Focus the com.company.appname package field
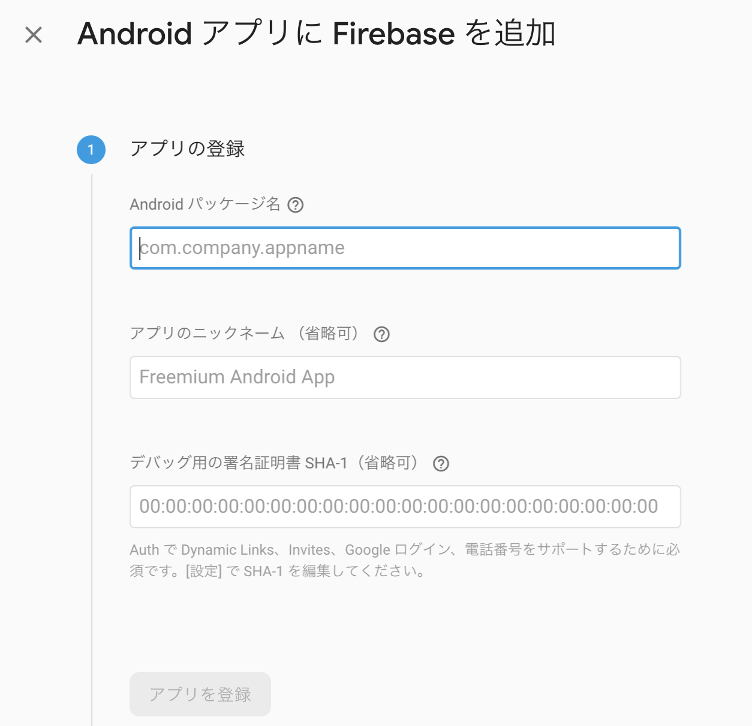The width and height of the screenshot is (752, 726). [405, 248]
